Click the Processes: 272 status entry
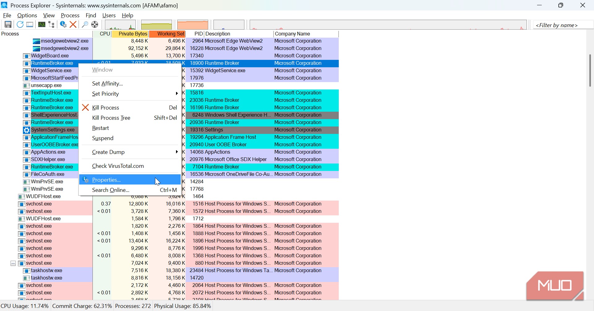The width and height of the screenshot is (594, 311). tap(133, 306)
